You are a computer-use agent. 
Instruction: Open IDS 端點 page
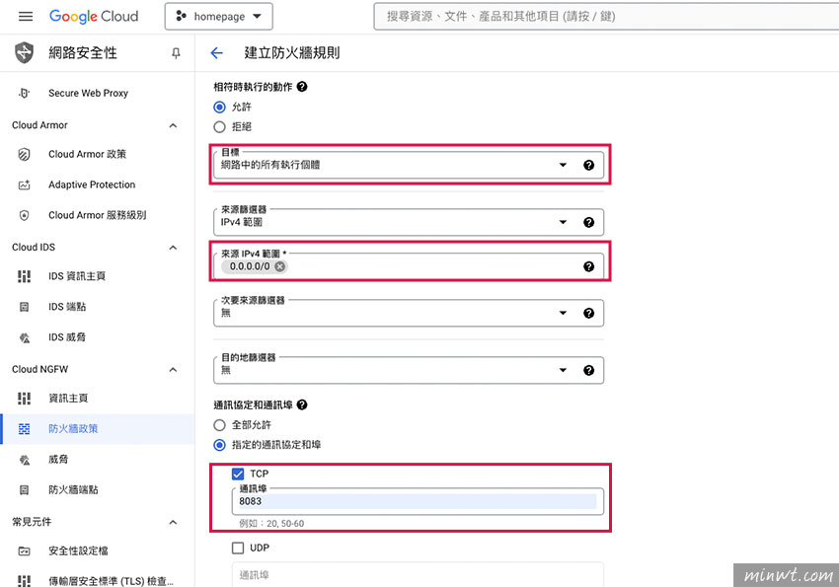pos(67,307)
